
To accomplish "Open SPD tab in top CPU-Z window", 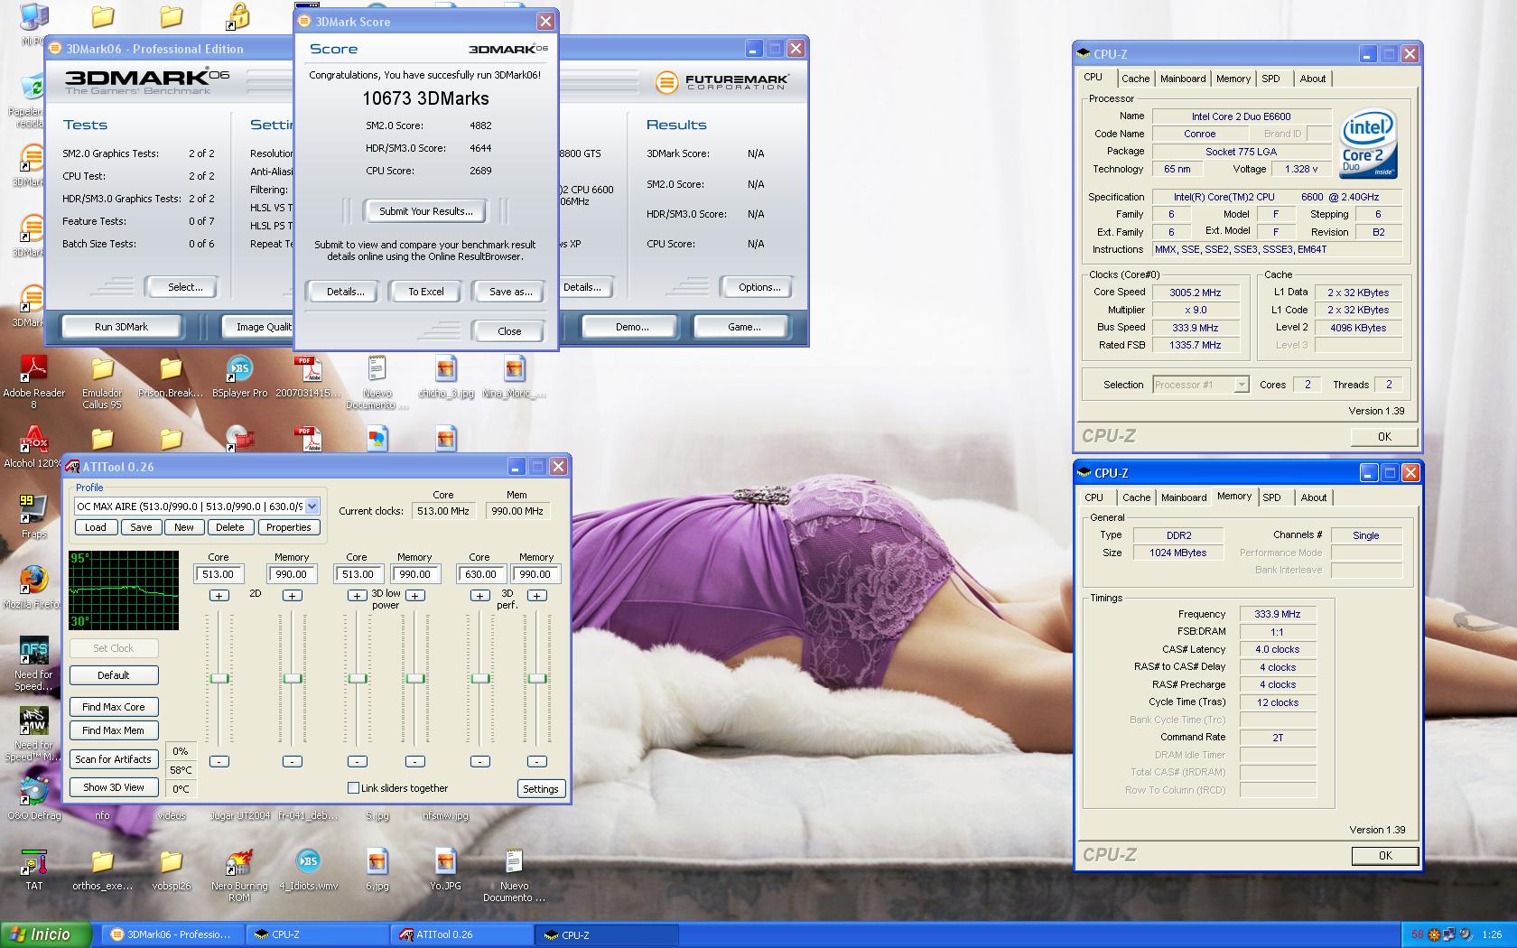I will coord(1271,79).
